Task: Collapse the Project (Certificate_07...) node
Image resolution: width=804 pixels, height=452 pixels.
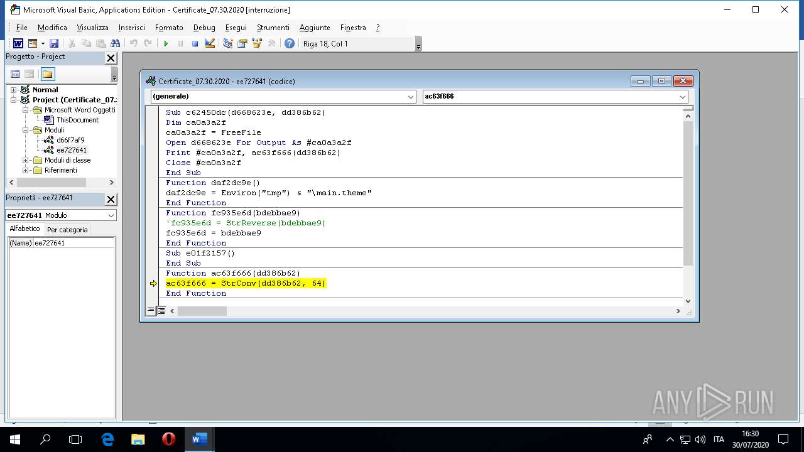Action: click(x=13, y=100)
